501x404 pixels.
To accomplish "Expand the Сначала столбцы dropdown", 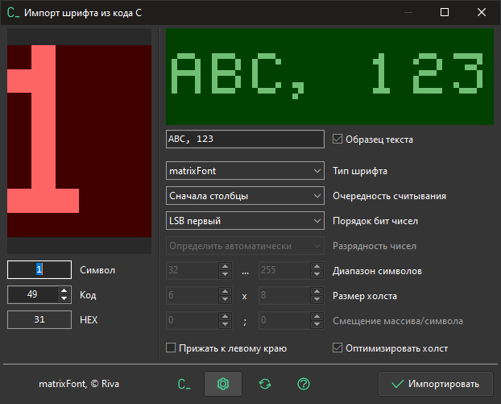I will point(245,195).
